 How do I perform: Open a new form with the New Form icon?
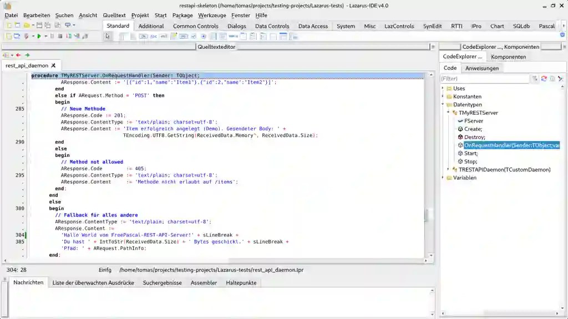pyautogui.click(x=16, y=35)
